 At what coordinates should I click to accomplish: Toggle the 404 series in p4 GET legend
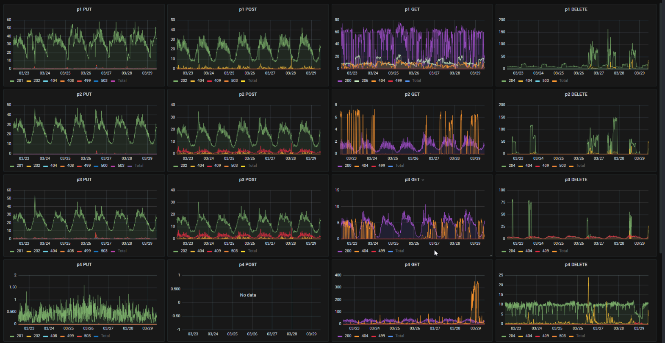coord(365,336)
